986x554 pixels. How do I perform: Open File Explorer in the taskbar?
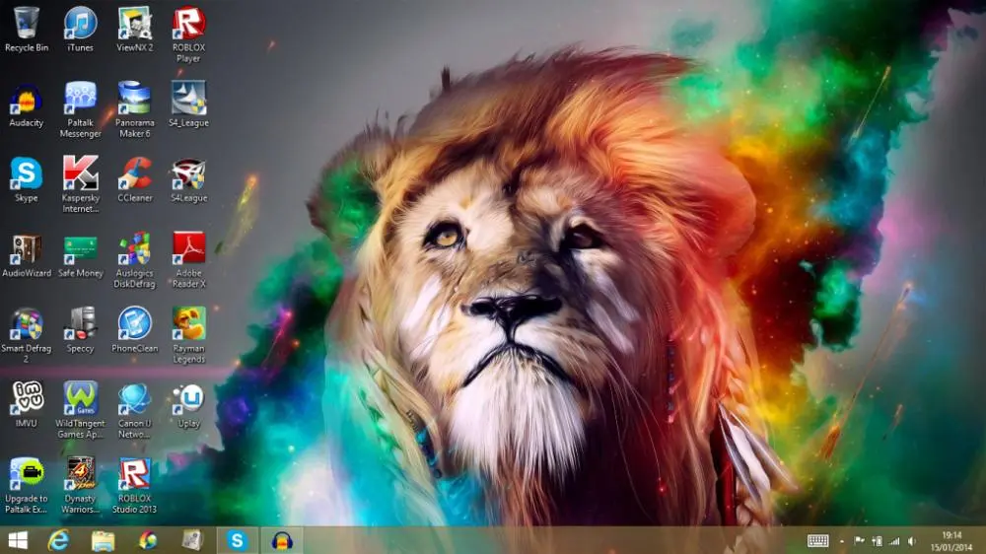(104, 541)
